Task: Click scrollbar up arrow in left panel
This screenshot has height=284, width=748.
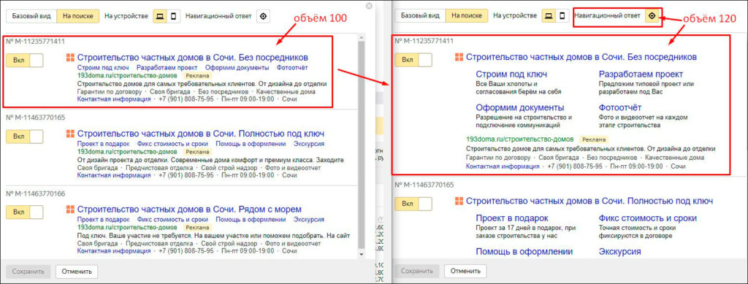Action: pyautogui.click(x=362, y=37)
